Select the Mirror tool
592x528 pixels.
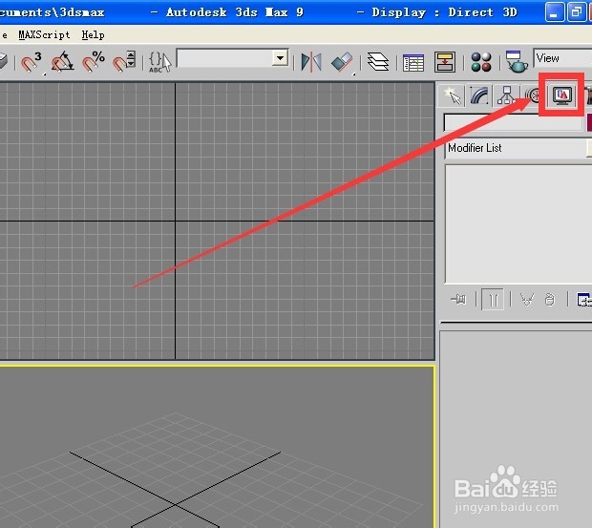pyautogui.click(x=311, y=62)
